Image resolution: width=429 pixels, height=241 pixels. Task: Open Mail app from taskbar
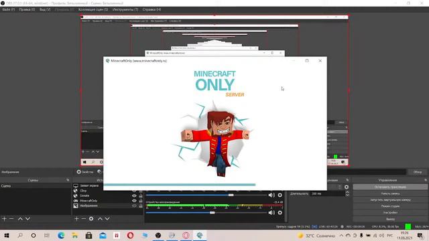[103, 235]
